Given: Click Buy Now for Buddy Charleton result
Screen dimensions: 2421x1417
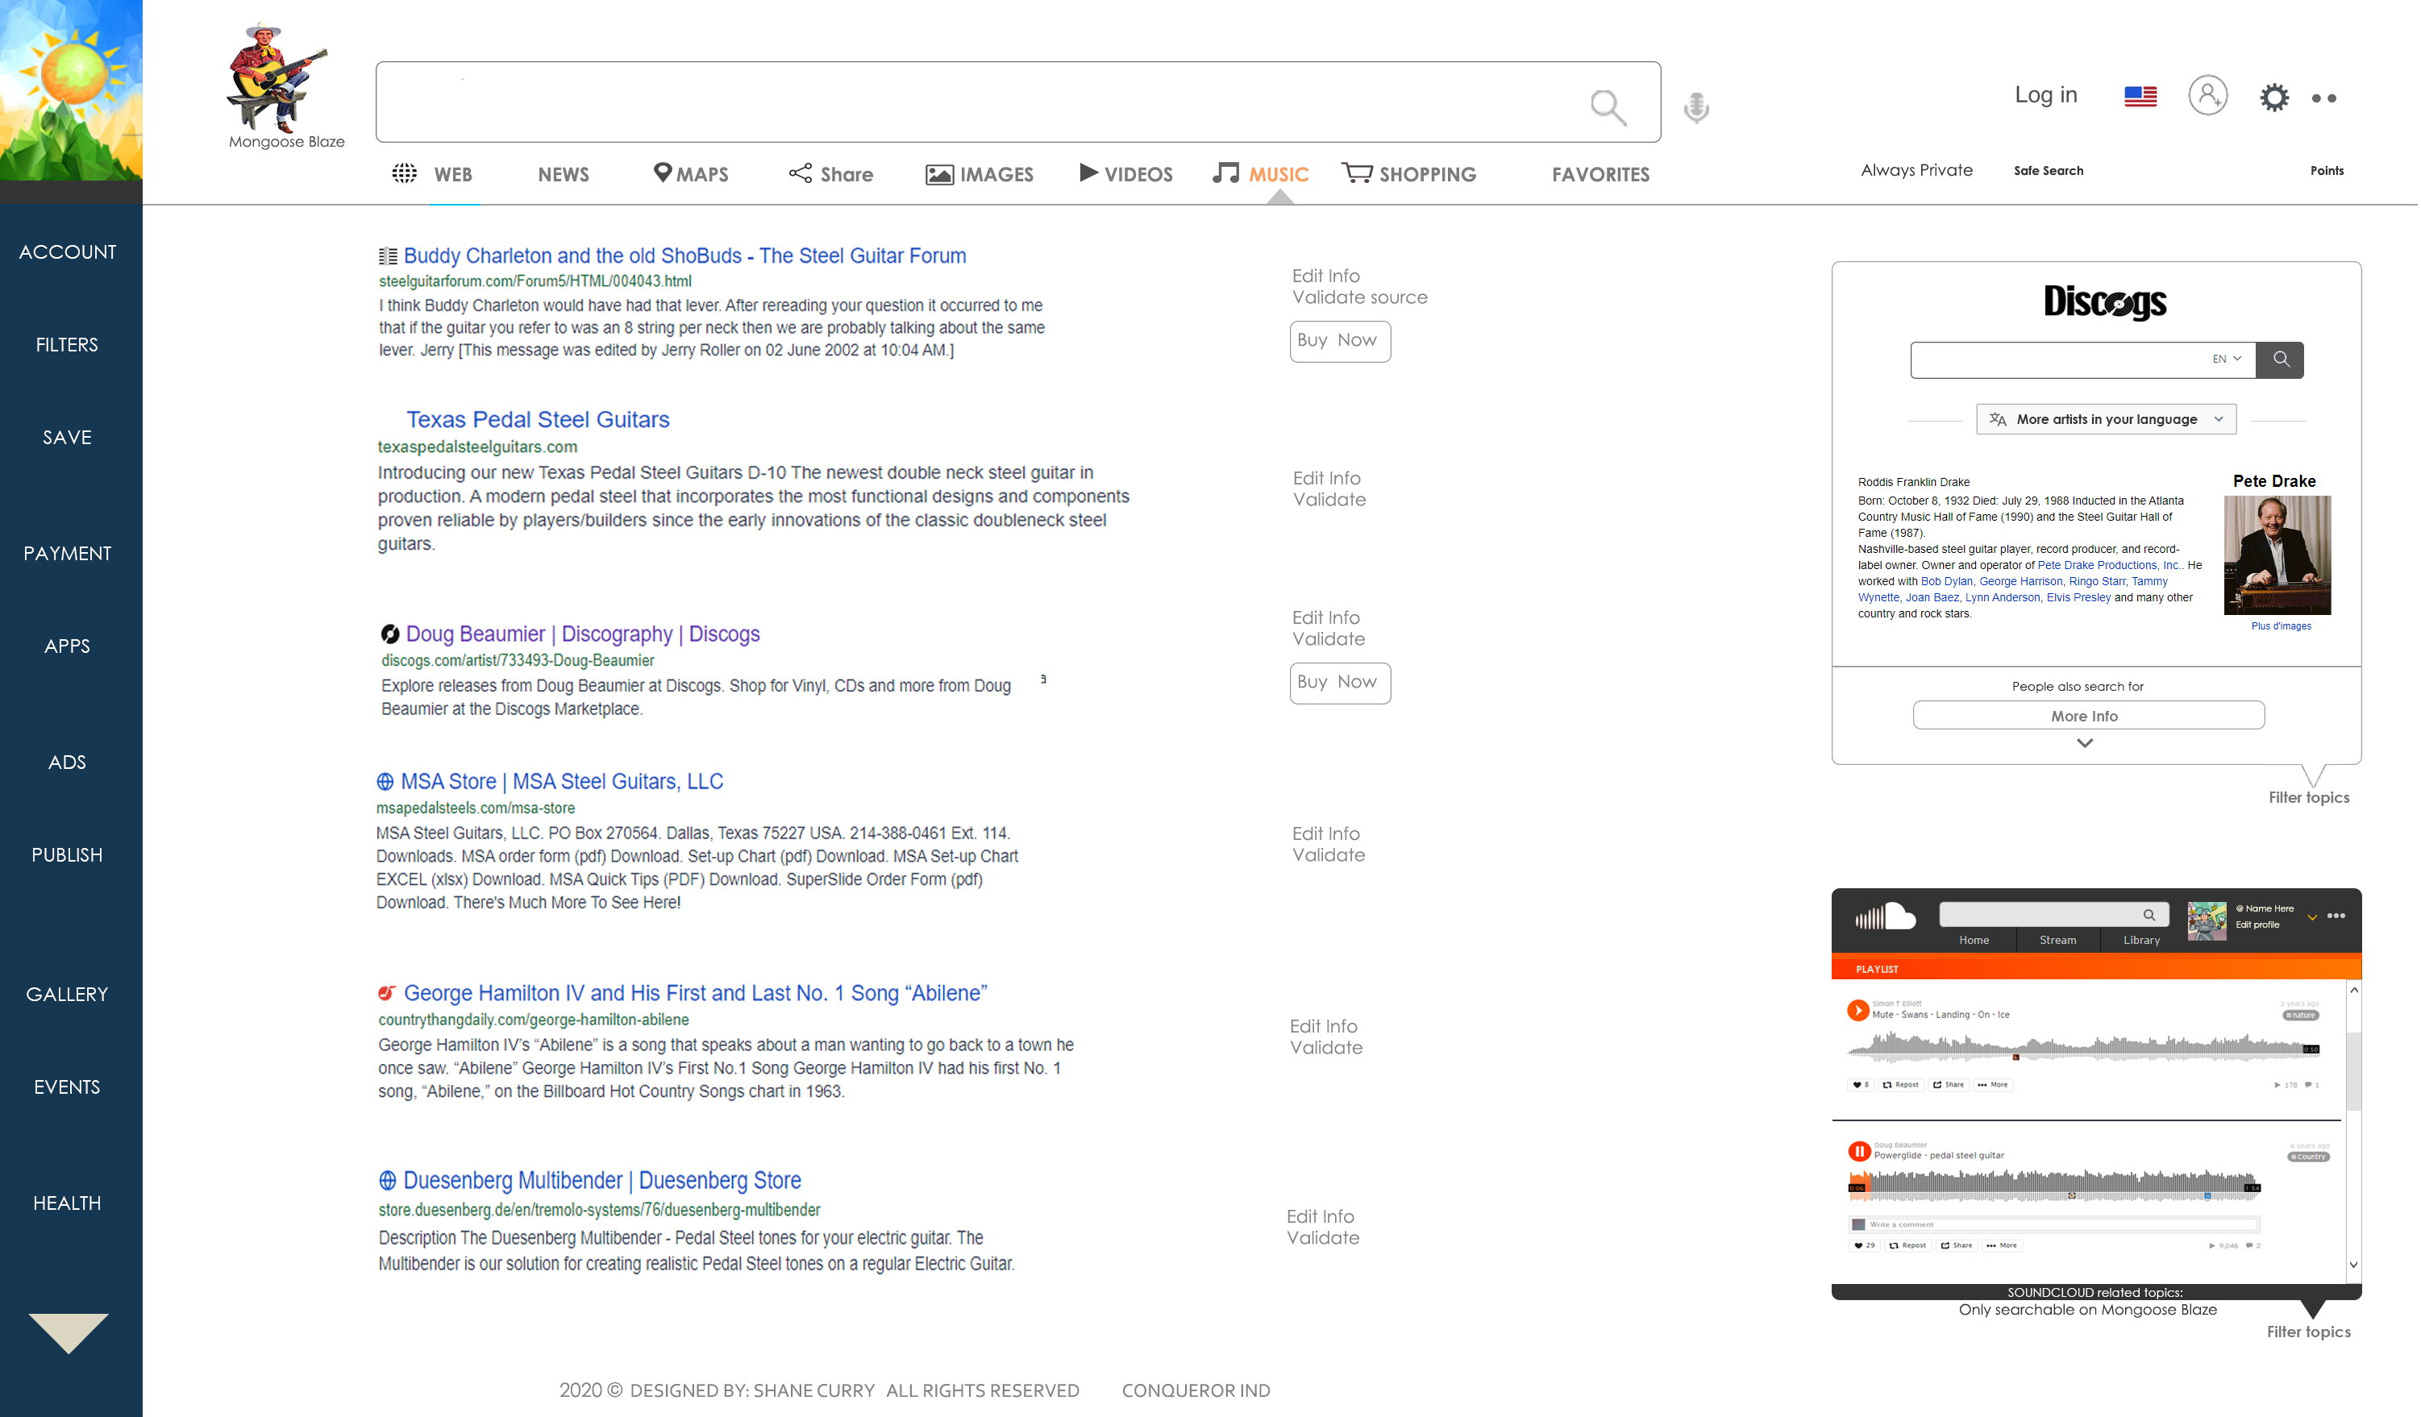Looking at the screenshot, I should click(1342, 341).
